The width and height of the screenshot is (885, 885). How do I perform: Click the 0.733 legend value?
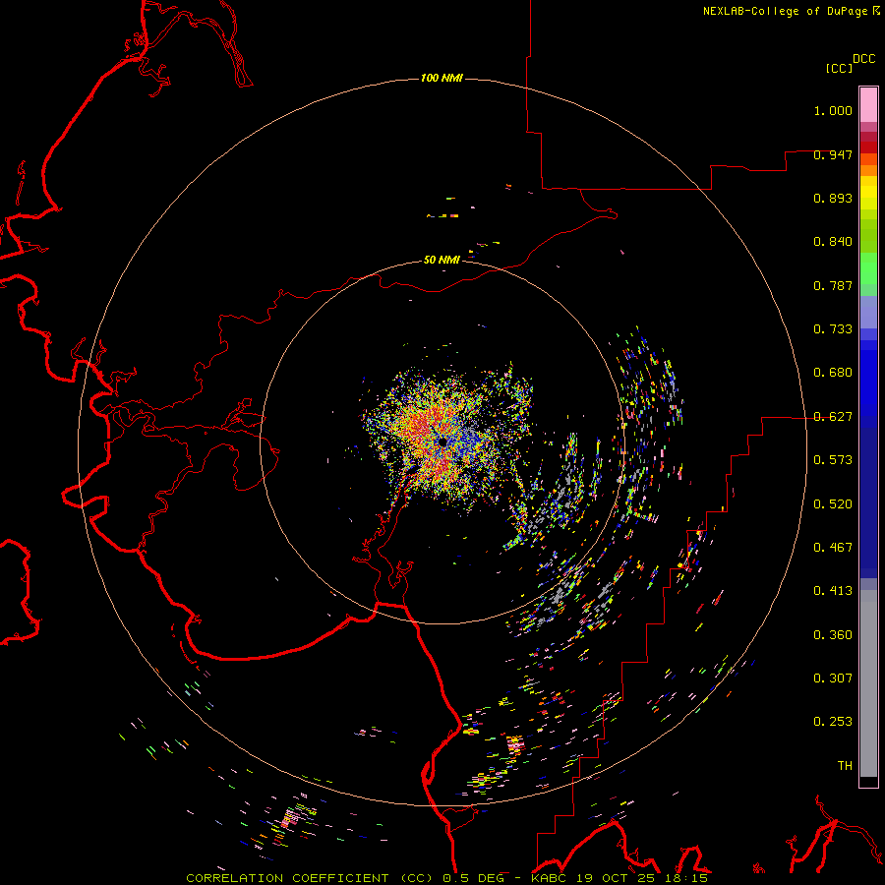click(833, 329)
